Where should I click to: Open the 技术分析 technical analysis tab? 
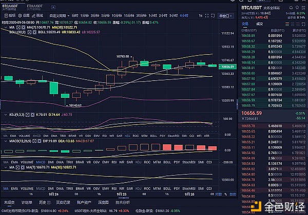pyautogui.click(x=123, y=203)
